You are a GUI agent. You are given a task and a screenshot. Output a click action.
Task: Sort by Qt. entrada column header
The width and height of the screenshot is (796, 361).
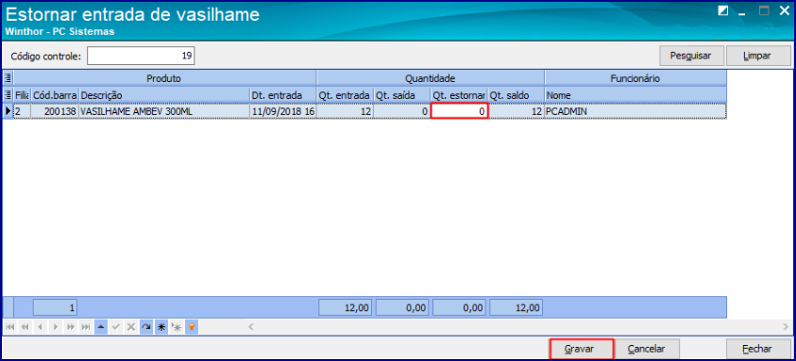(346, 95)
